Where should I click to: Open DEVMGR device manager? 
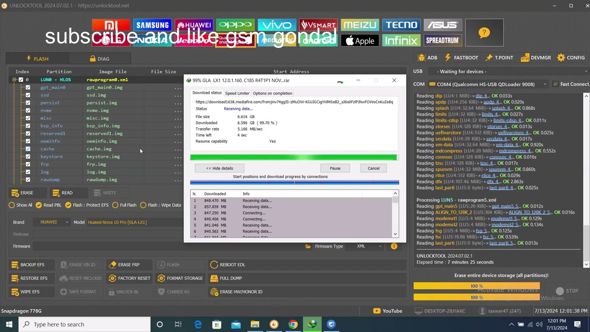(x=536, y=58)
